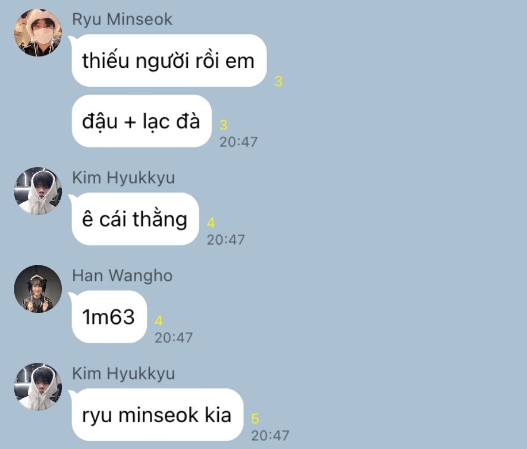
Task: Click the 20:47 timestamp beside '1m63'
Action: pos(174,338)
